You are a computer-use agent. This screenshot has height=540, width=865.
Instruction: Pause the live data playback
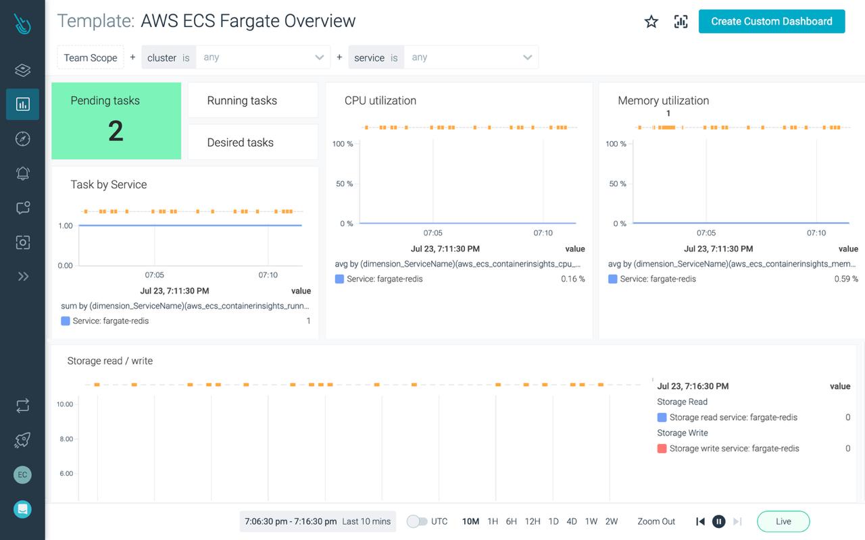[x=718, y=521]
